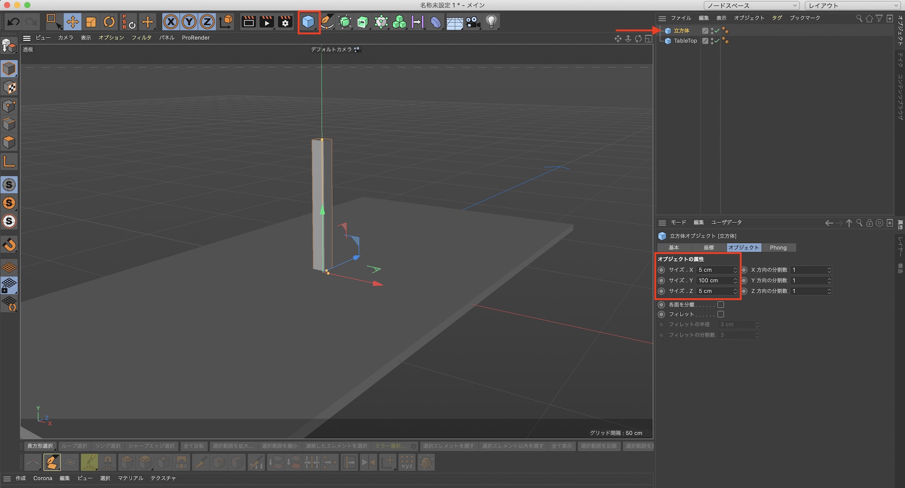Image resolution: width=905 pixels, height=488 pixels.
Task: Open the レイアウト dropdown
Action: click(853, 5)
